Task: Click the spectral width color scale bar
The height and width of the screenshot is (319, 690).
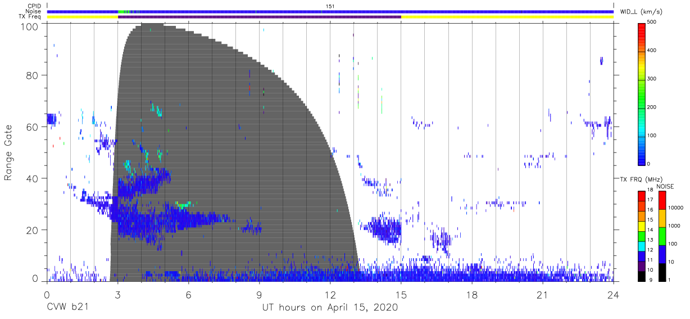Action: tap(642, 94)
